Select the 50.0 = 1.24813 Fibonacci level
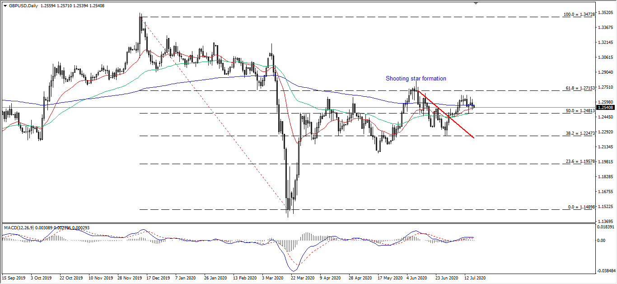The width and height of the screenshot is (617, 284). coord(580,111)
